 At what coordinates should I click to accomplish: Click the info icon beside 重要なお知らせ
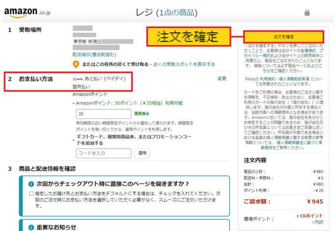coord(31,228)
